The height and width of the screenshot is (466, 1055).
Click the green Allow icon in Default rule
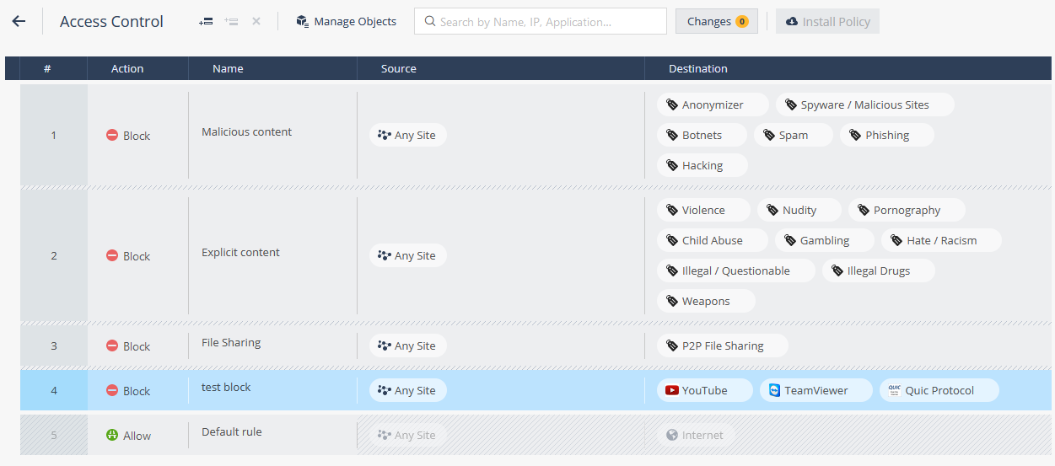112,436
